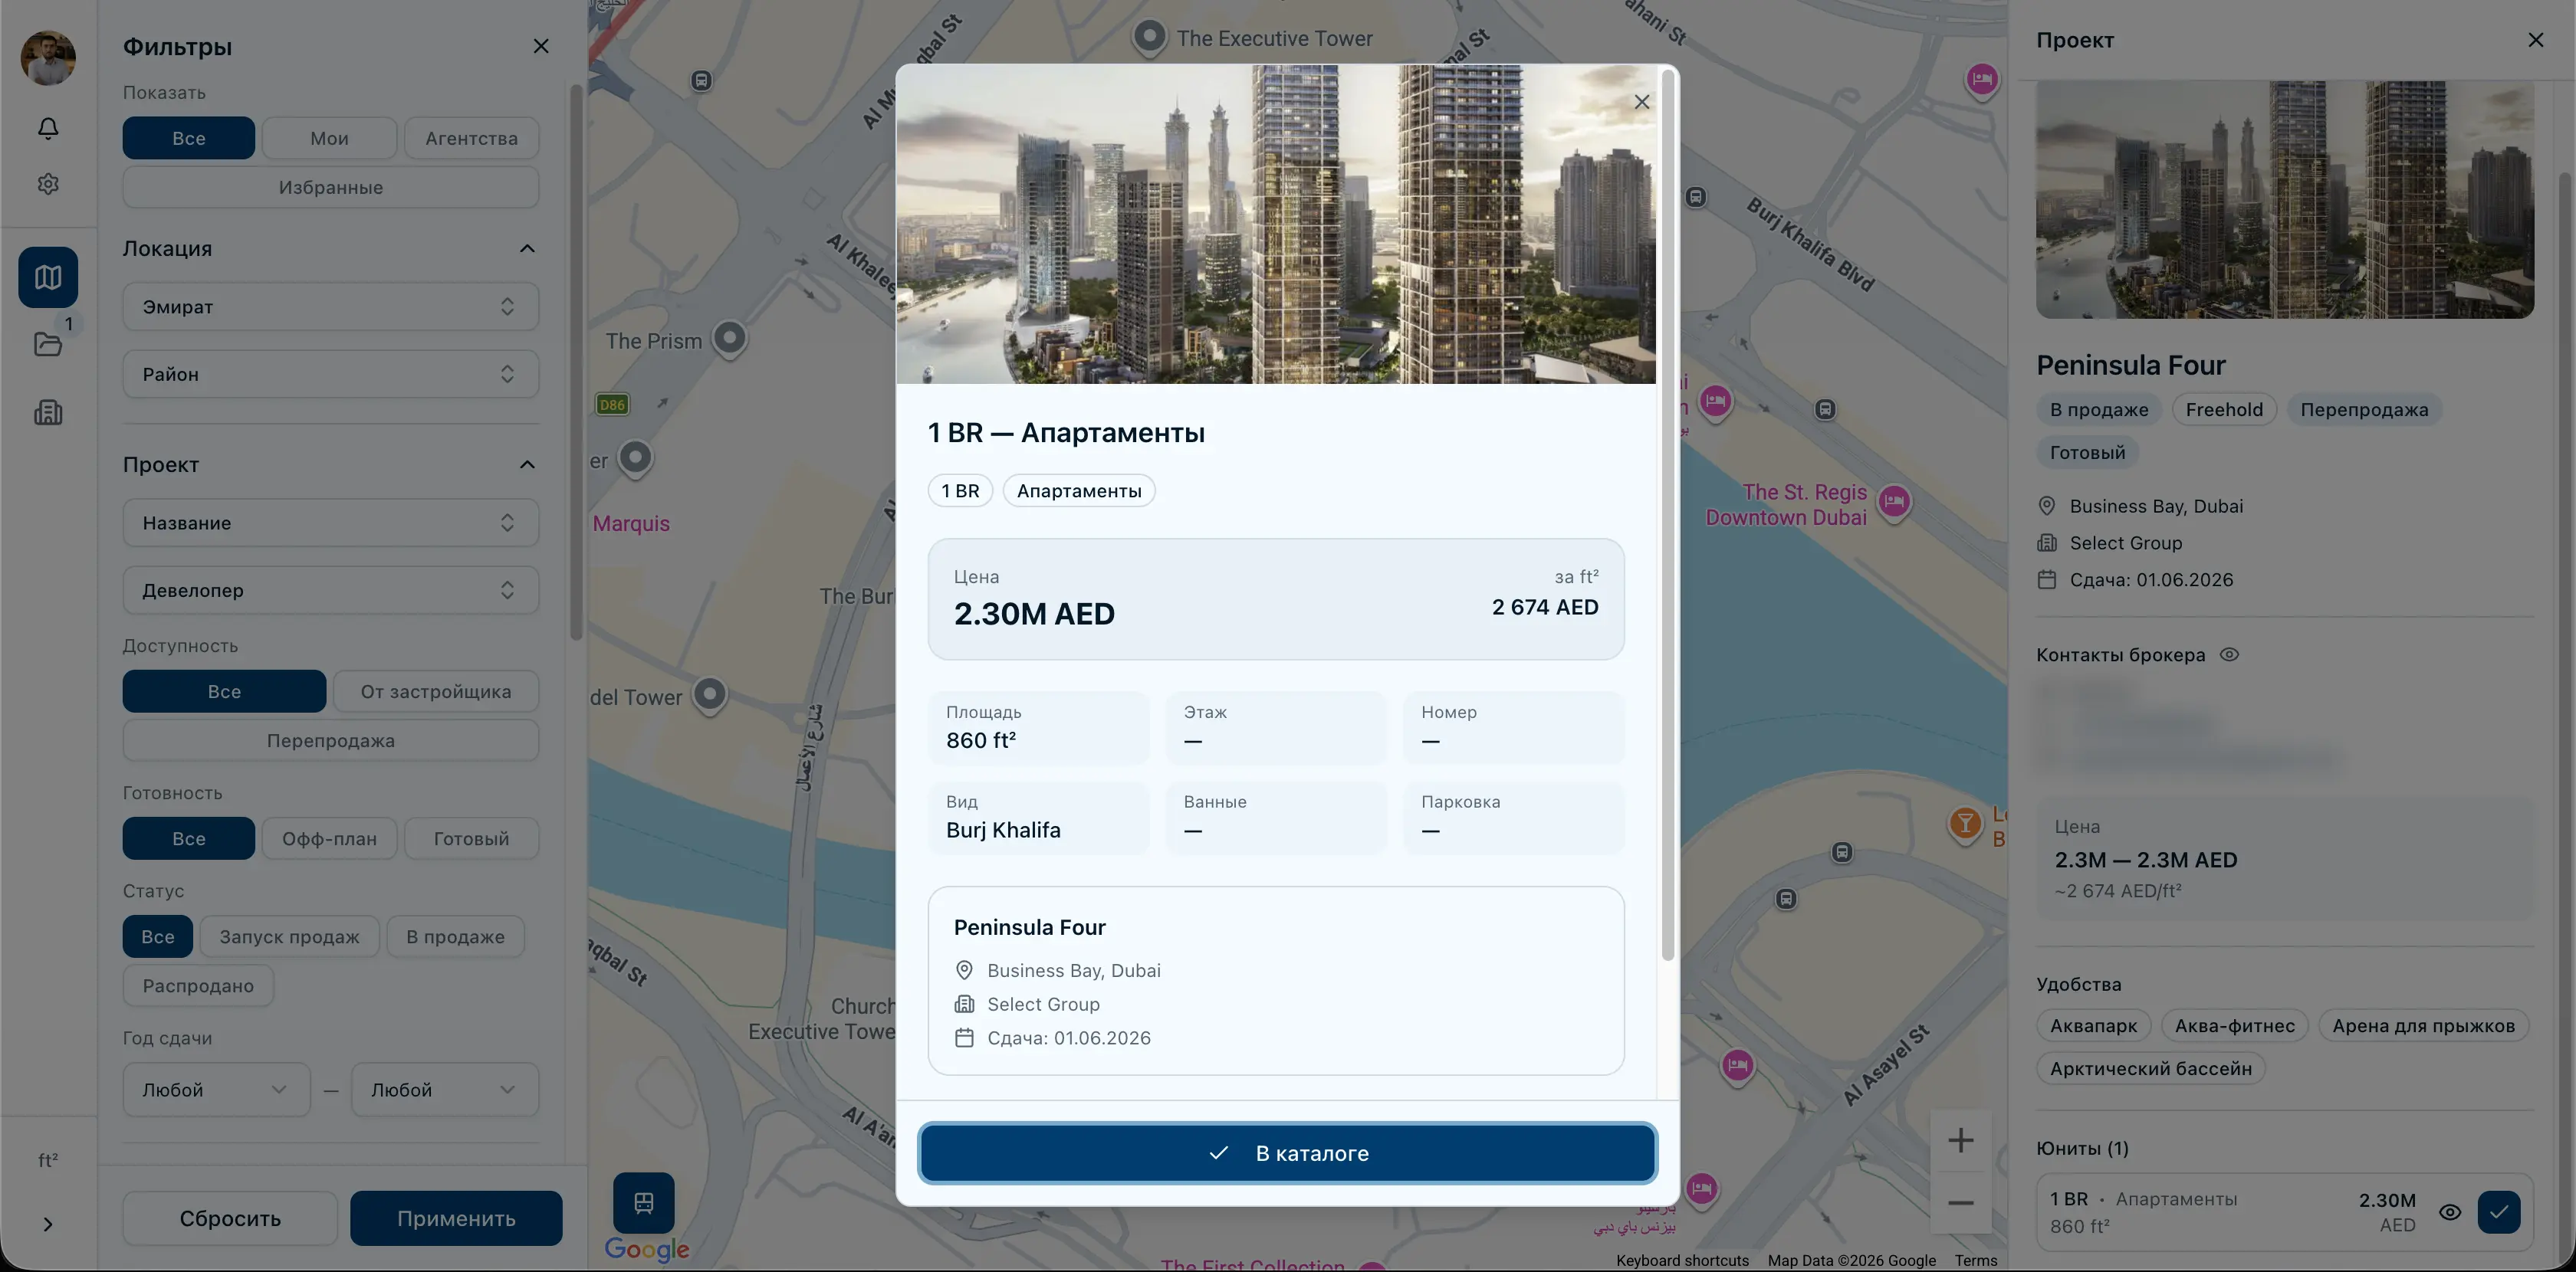Screen dimensions: 2576x1272
Task: Click the В каталоге button
Action: [1286, 1153]
